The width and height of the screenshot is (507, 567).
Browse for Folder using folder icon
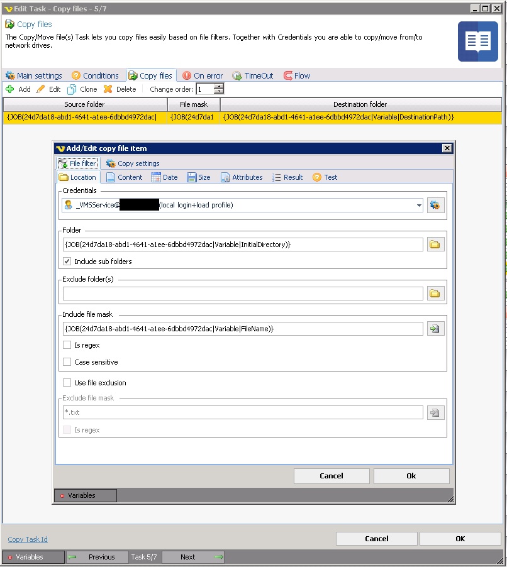tap(436, 245)
